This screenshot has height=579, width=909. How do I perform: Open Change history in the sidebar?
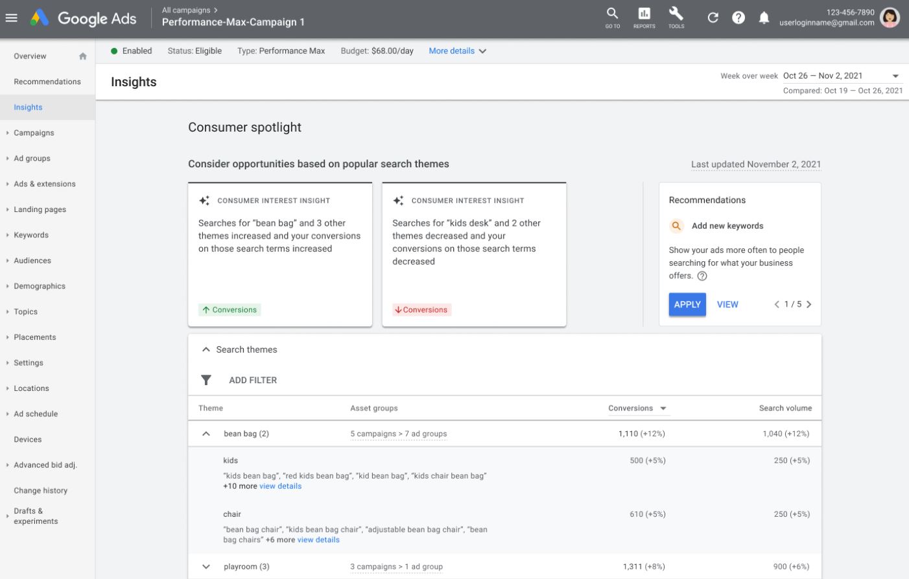[x=40, y=491]
